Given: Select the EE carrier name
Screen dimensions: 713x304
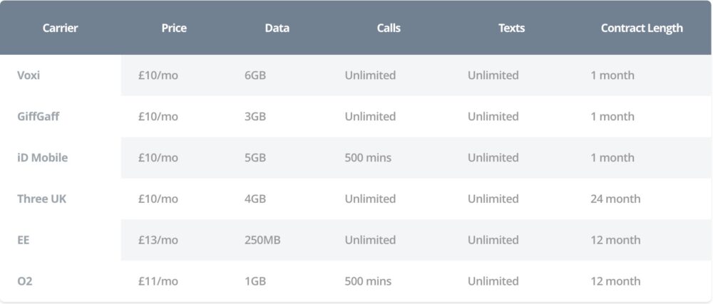Looking at the screenshot, I should click(x=24, y=241).
